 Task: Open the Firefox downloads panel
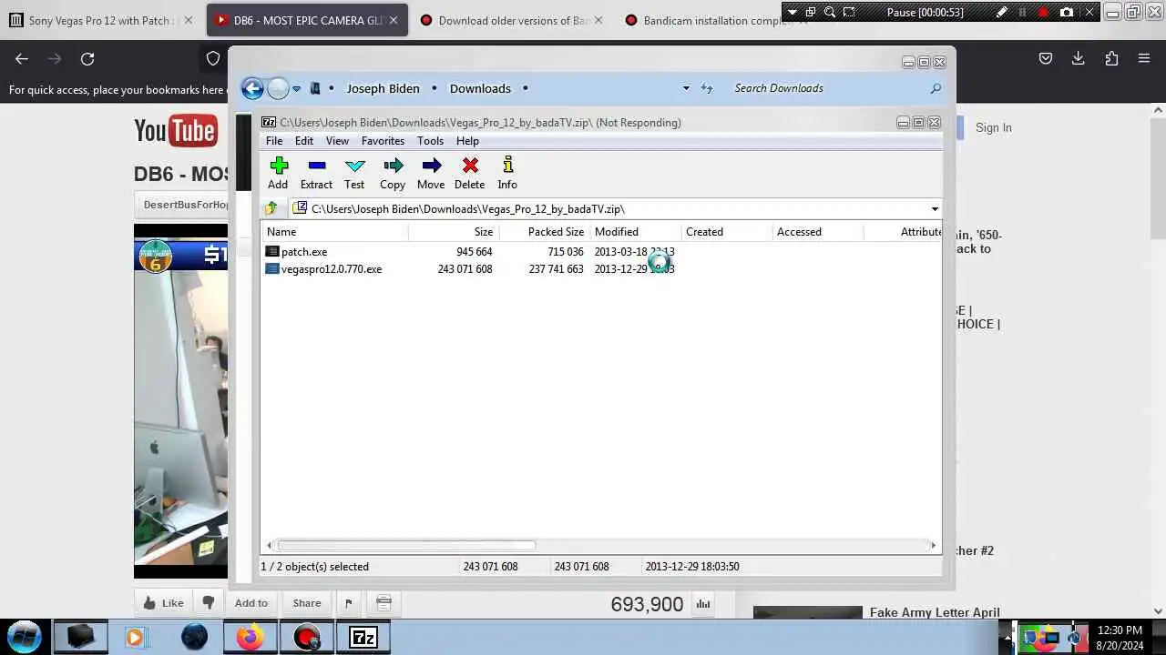pyautogui.click(x=1079, y=58)
